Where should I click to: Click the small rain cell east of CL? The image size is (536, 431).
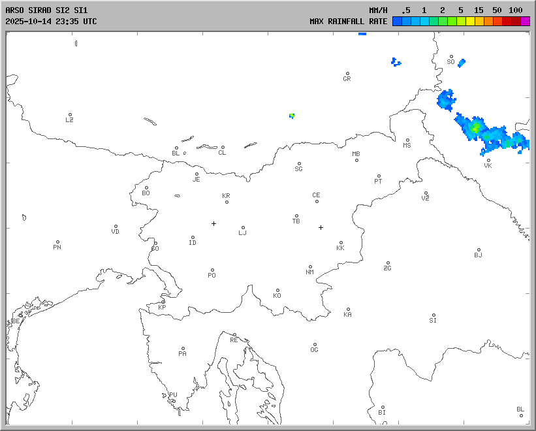(292, 116)
